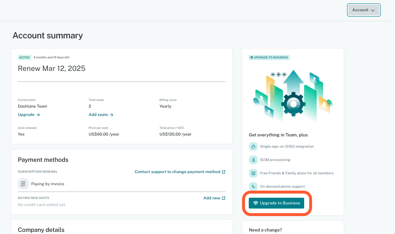Image resolution: width=395 pixels, height=234 pixels.
Task: Click the Payment methods heading
Action: [43, 160]
